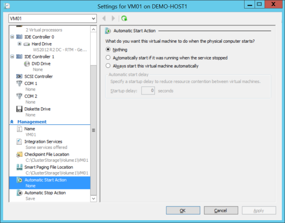The height and width of the screenshot is (223, 285).
Task: Click the left pane vertical scrollbar
Action: (93, 130)
